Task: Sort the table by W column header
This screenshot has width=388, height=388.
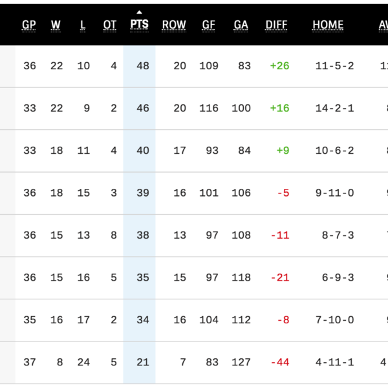Action: tap(56, 25)
